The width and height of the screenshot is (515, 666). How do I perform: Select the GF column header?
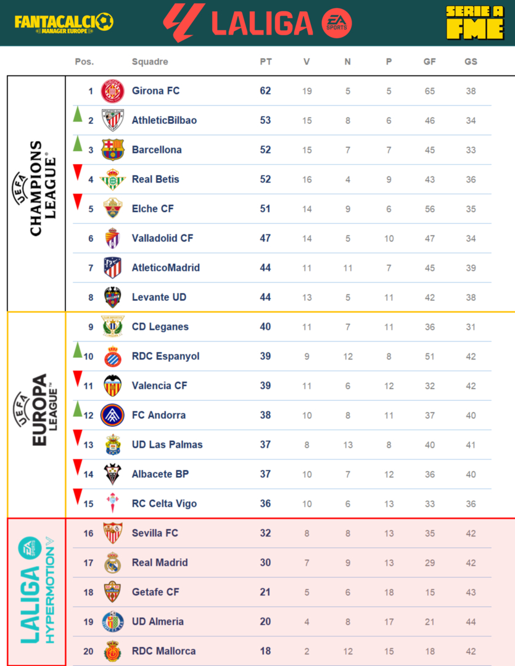(429, 62)
